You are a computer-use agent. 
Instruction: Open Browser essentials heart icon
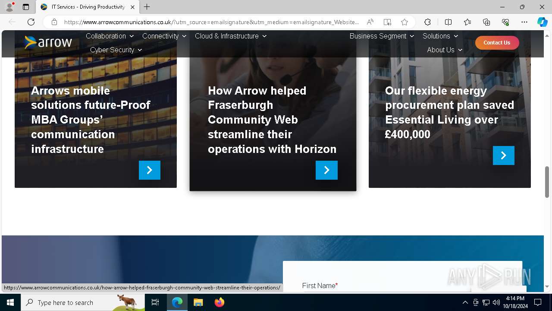pos(505,22)
